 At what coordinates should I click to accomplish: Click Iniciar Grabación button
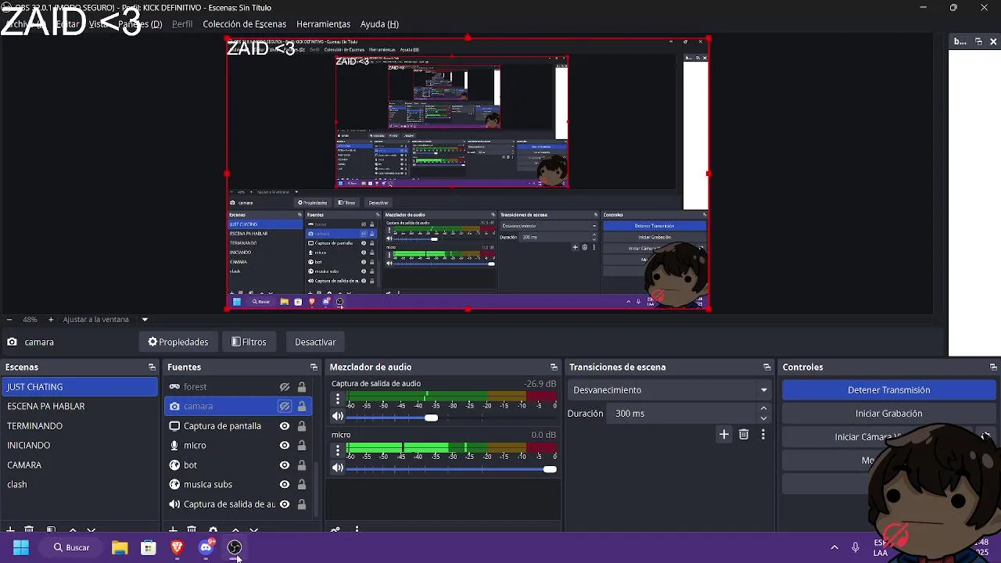[888, 413]
